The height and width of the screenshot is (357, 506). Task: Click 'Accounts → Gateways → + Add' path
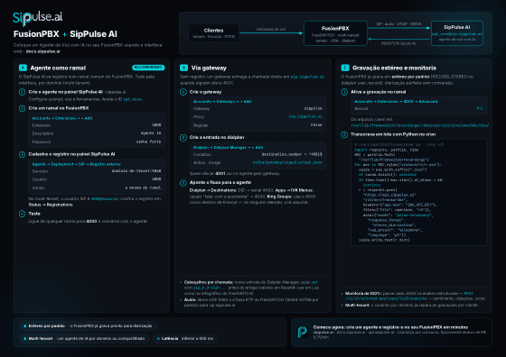point(222,101)
